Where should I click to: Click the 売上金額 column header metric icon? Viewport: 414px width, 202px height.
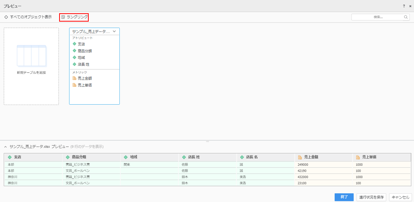[300, 157]
